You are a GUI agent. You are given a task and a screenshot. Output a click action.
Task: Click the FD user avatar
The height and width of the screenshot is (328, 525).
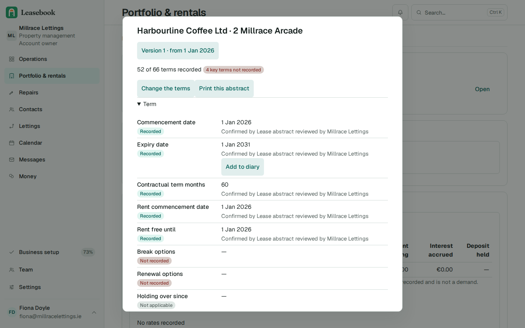point(12,312)
